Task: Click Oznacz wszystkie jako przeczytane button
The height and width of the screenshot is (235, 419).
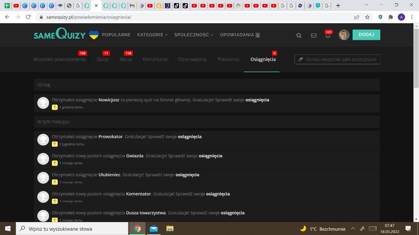Action: pos(337,59)
